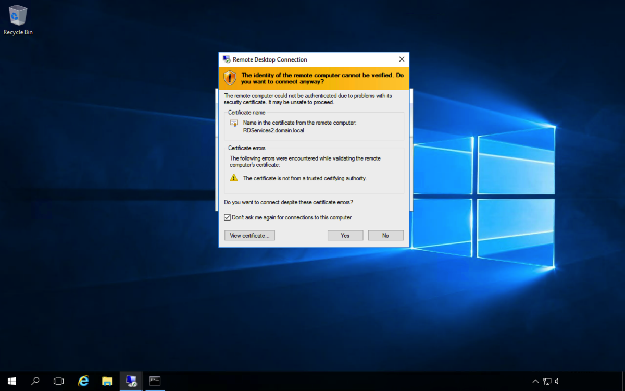
Task: Open taskbar Search magnifier
Action: coord(35,381)
